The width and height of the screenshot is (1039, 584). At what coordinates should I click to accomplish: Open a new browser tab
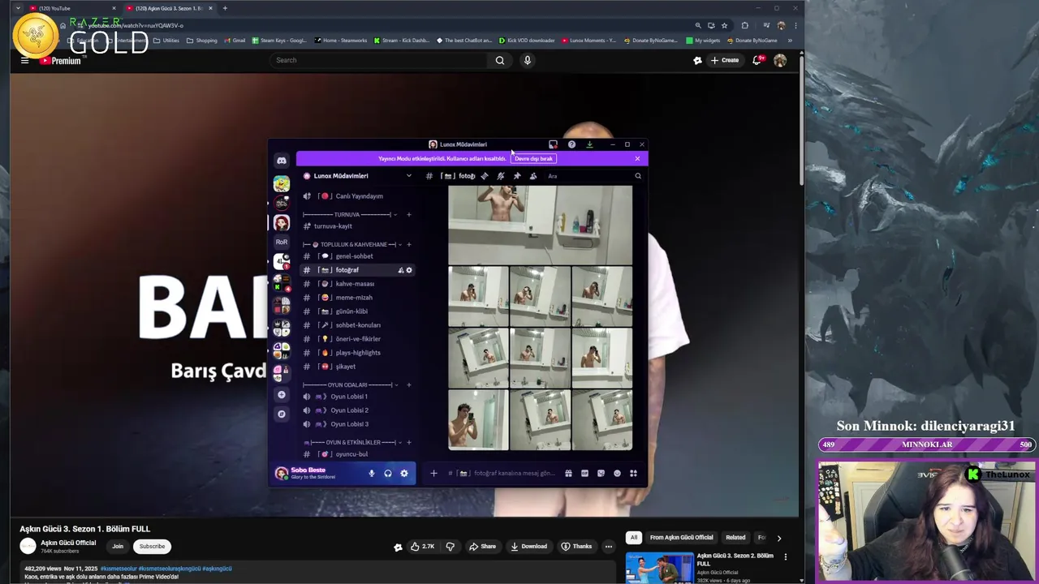(225, 8)
